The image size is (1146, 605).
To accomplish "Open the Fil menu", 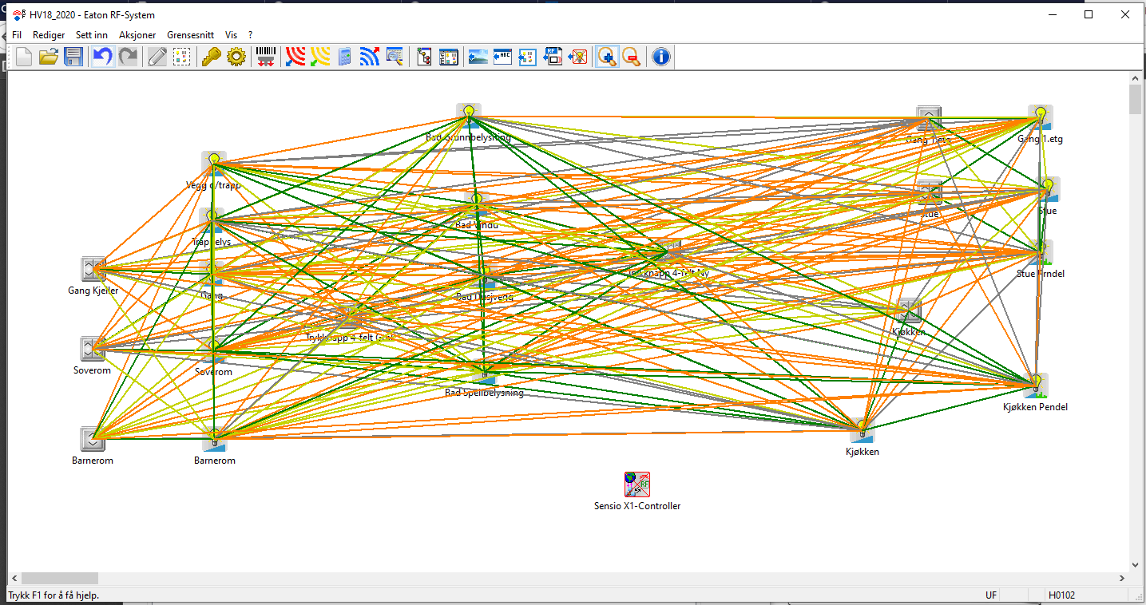I will click(x=17, y=35).
